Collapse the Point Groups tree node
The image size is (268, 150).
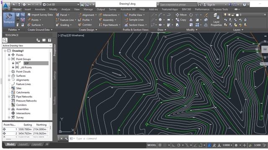9,59
